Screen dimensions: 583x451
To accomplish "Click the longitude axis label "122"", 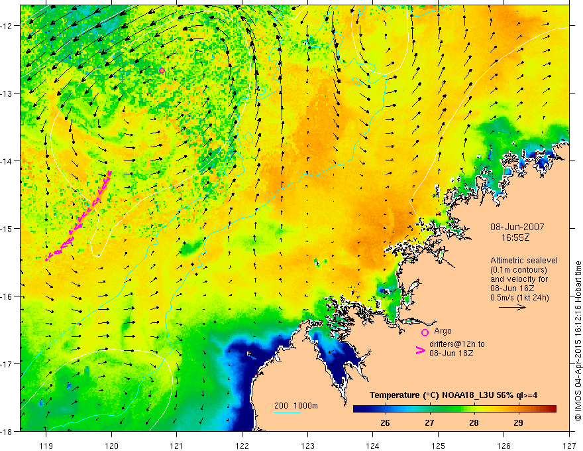I will pos(242,446).
